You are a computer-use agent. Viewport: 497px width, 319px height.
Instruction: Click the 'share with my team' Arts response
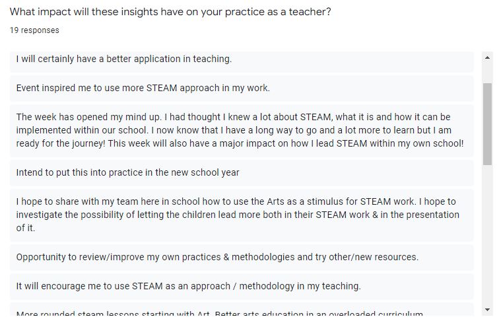(242, 215)
